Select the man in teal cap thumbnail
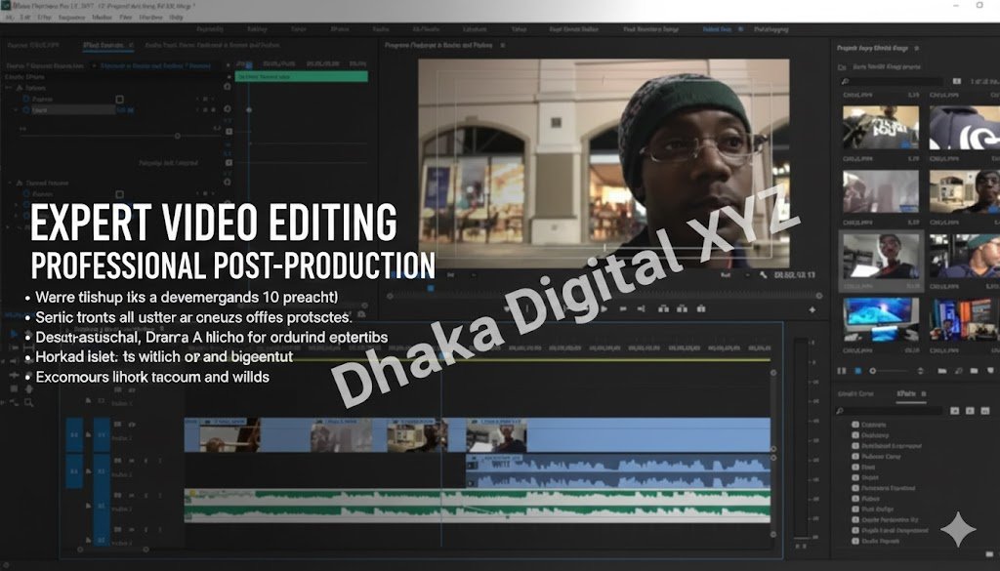 tap(964, 256)
